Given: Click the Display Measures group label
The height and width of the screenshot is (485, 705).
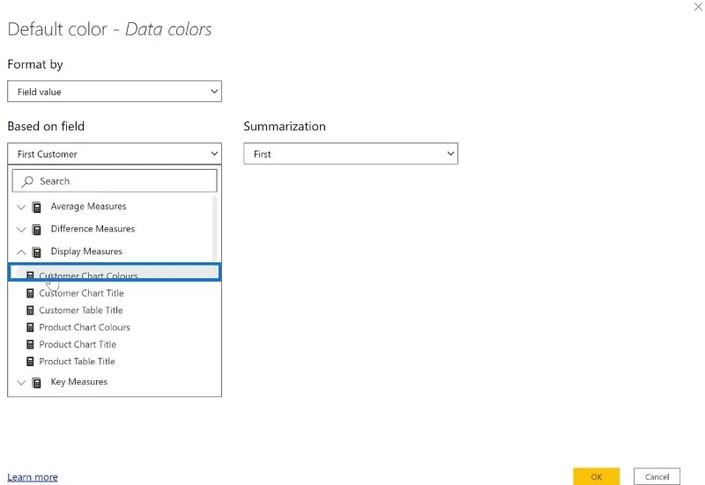Looking at the screenshot, I should coord(86,251).
